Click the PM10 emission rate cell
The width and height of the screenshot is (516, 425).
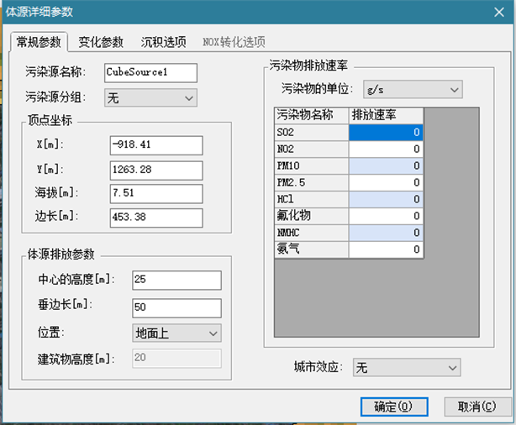point(386,165)
